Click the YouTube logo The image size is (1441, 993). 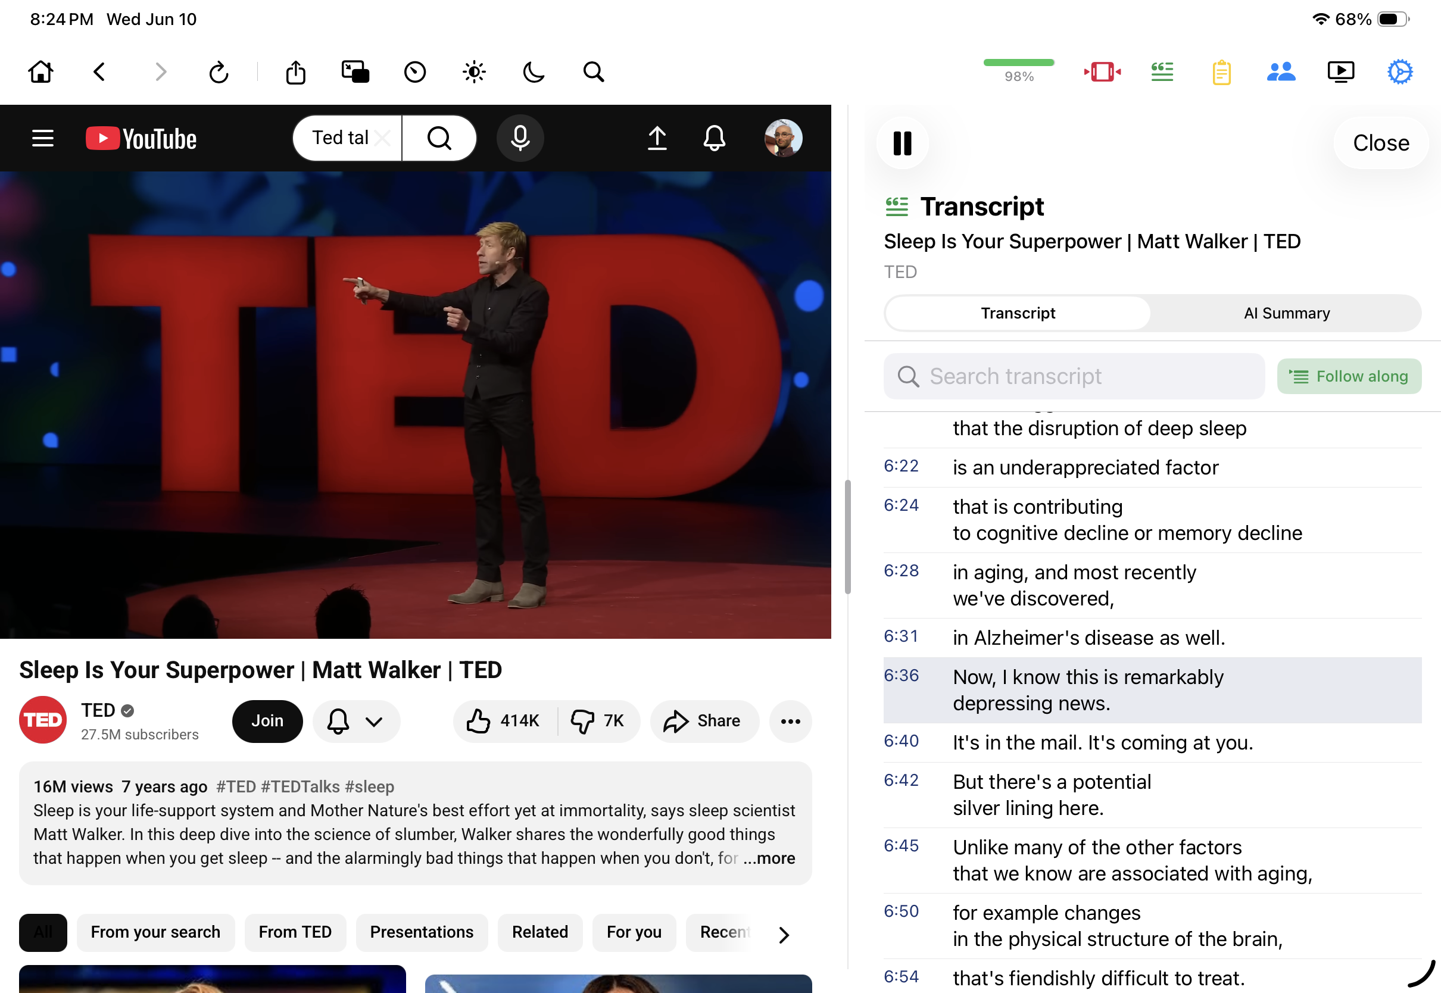point(141,138)
